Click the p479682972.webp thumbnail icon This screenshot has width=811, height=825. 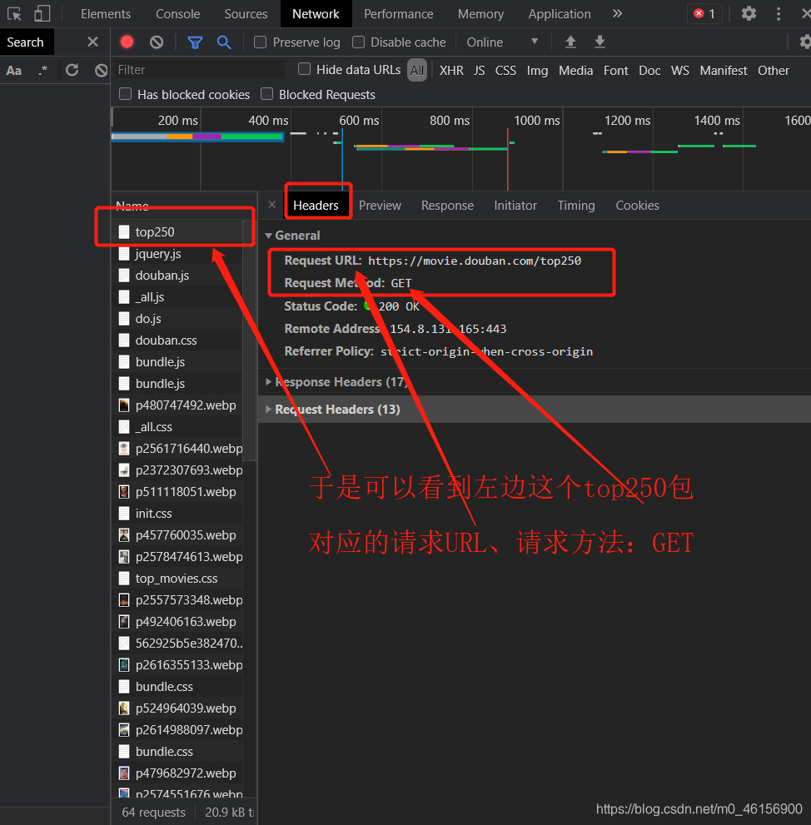tap(124, 773)
